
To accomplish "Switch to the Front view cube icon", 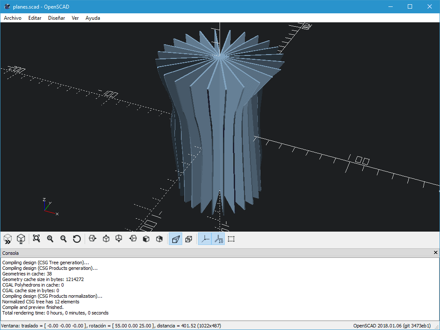I will coord(146,239).
